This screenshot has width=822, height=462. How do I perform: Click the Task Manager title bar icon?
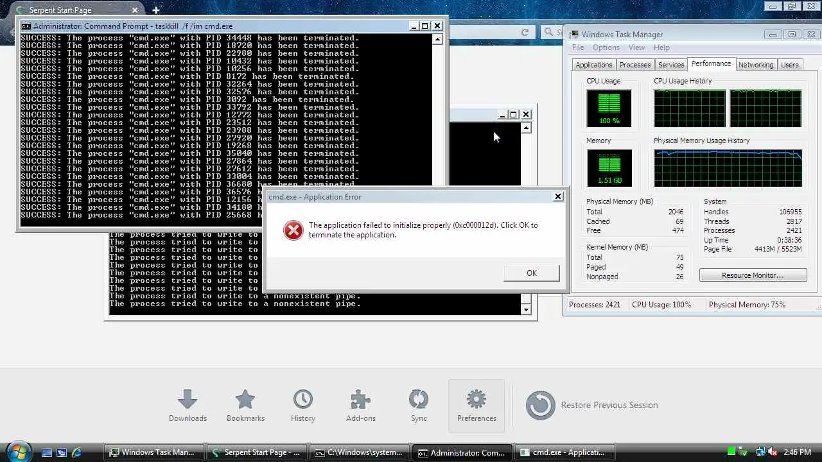pyautogui.click(x=573, y=35)
